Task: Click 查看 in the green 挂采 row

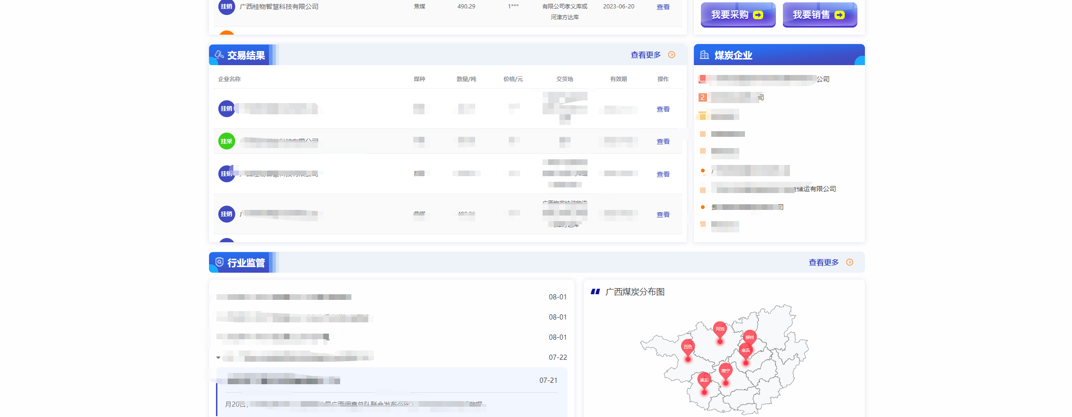Action: point(663,141)
